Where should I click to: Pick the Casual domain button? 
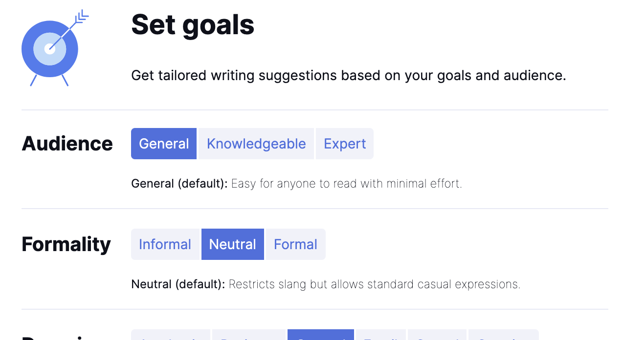pyautogui.click(x=437, y=335)
